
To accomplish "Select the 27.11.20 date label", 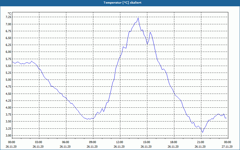I will 227,147.
